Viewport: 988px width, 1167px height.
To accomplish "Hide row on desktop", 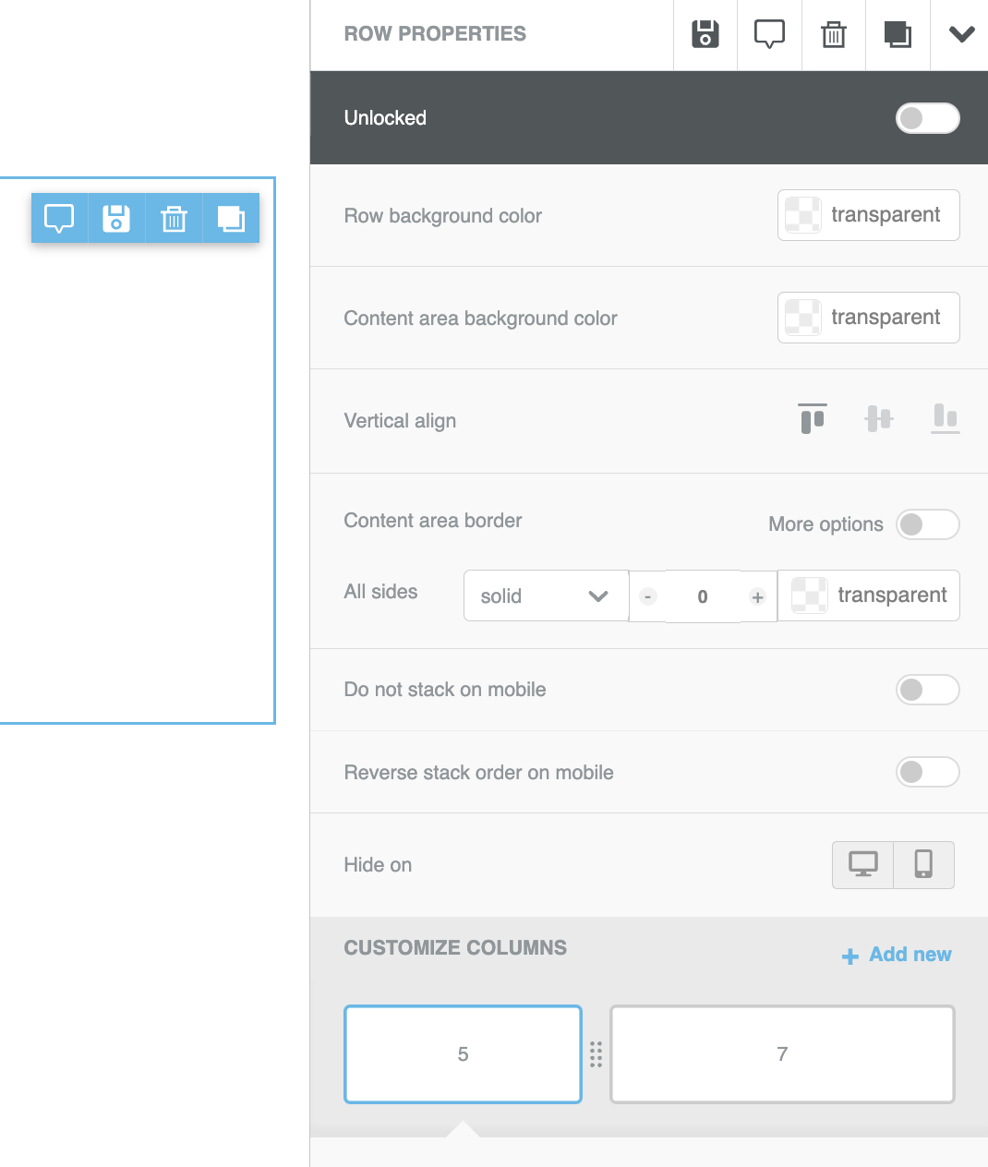I will tap(862, 865).
